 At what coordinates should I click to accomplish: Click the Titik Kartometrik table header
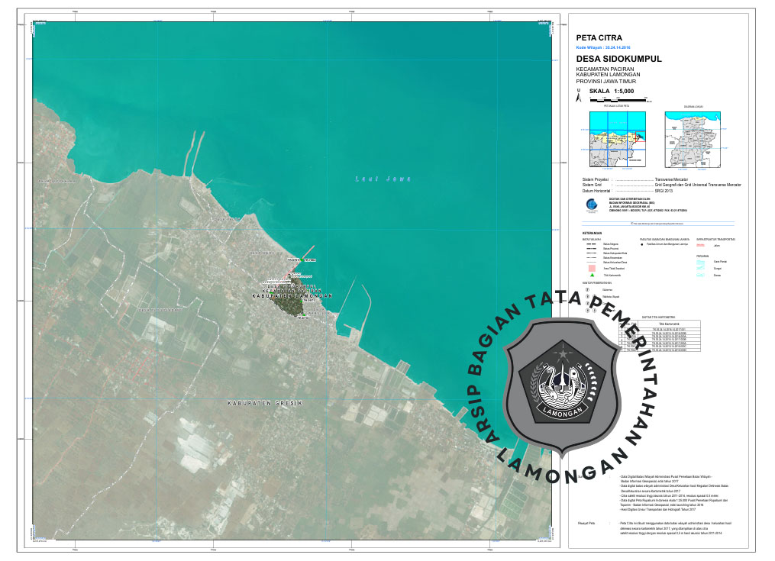tap(670, 324)
